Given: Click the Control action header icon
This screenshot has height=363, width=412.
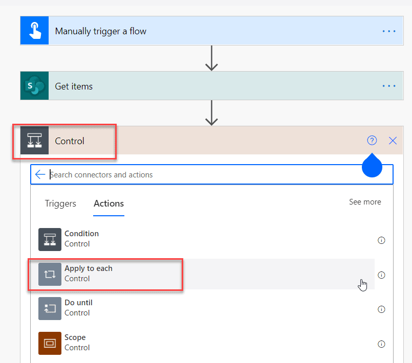Looking at the screenshot, I should (x=34, y=141).
